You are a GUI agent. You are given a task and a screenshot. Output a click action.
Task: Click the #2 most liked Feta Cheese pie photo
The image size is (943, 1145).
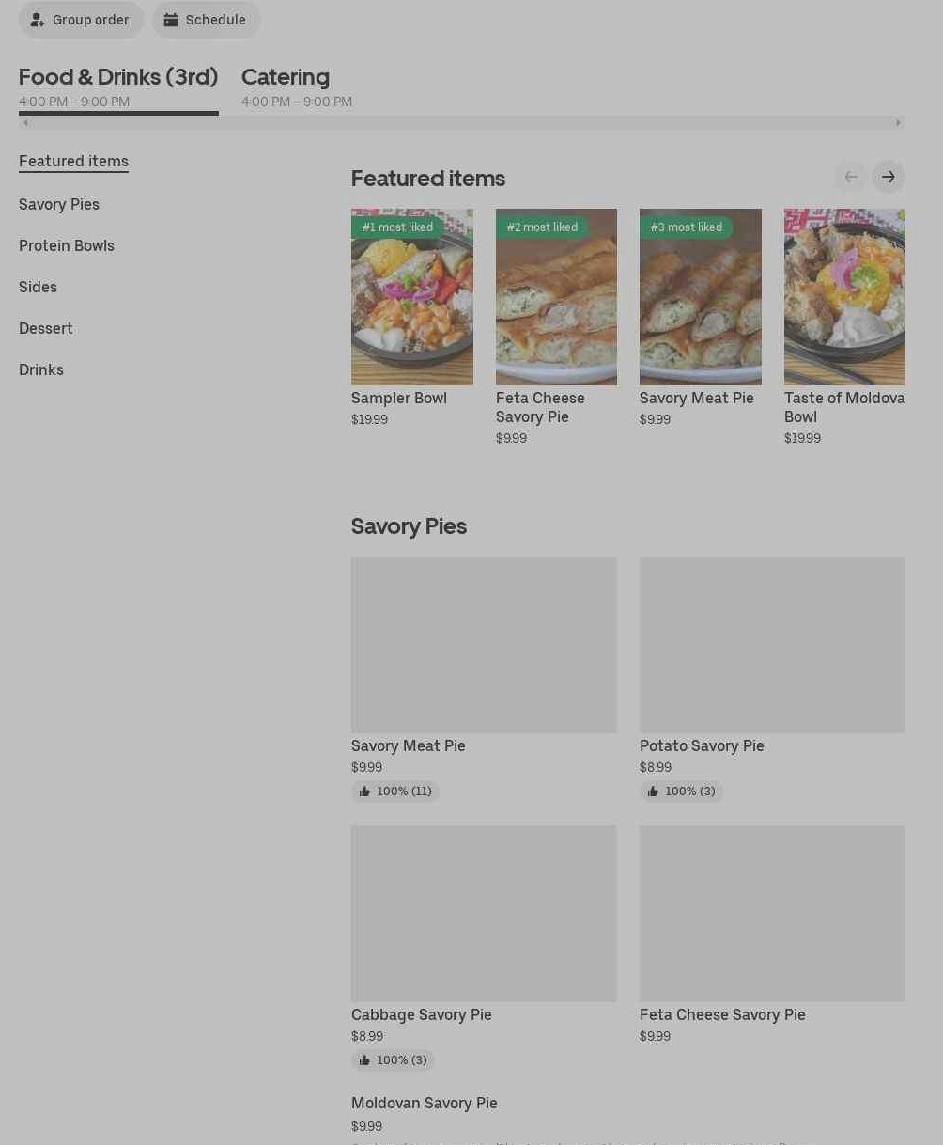pyautogui.click(x=556, y=297)
